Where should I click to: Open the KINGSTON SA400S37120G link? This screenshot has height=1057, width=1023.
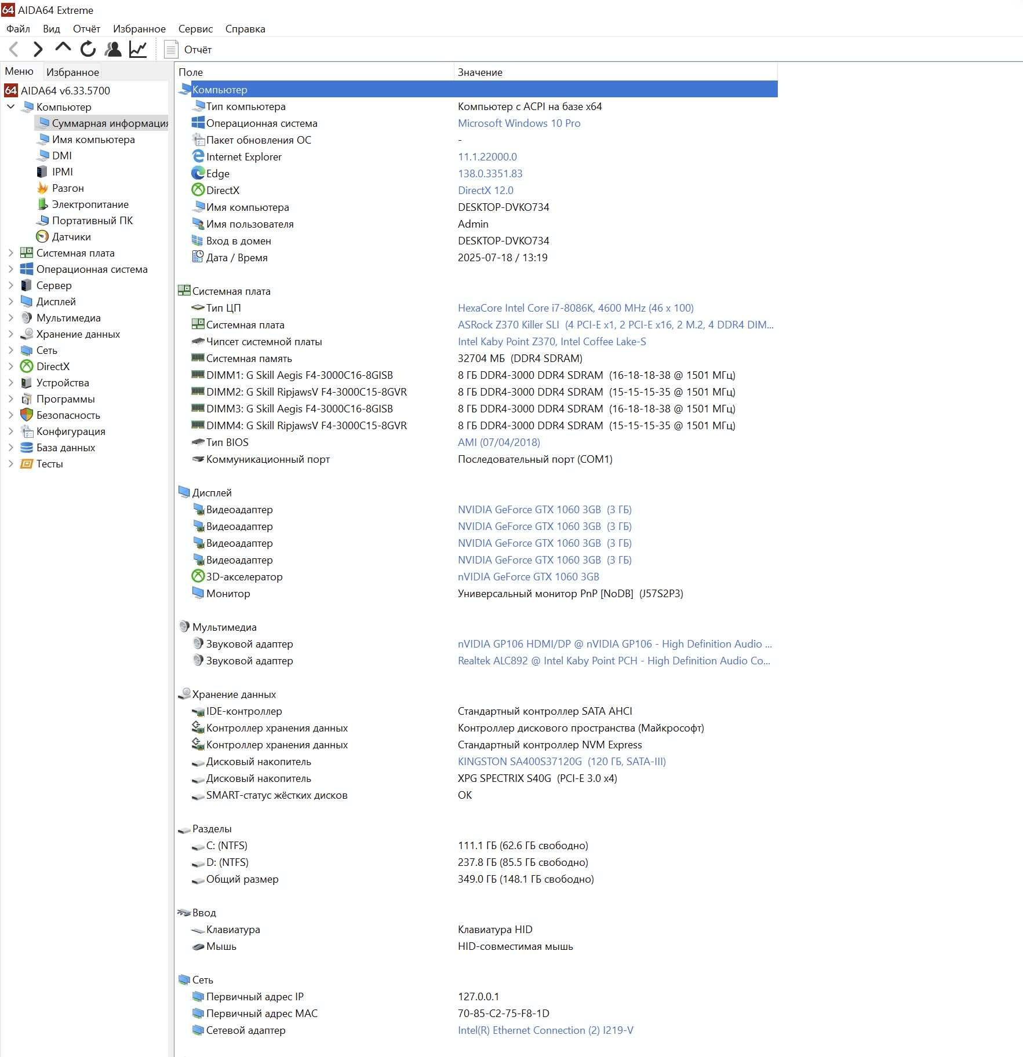click(x=562, y=761)
